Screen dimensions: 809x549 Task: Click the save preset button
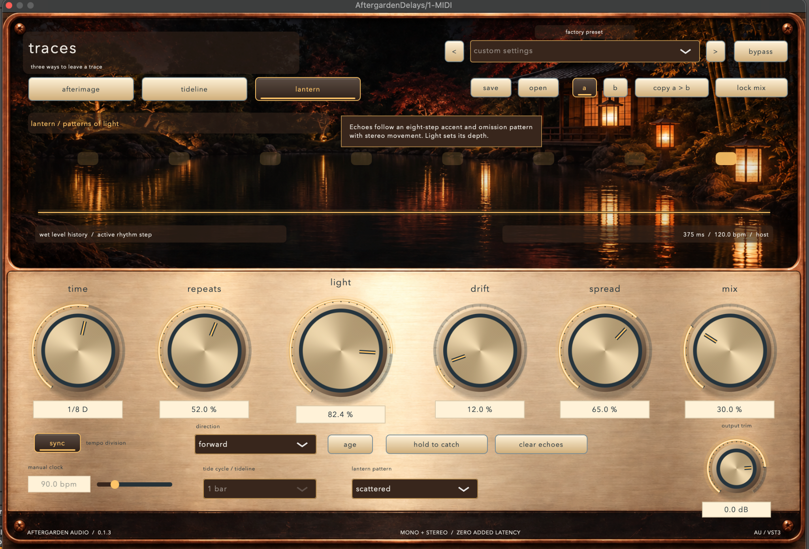click(491, 88)
